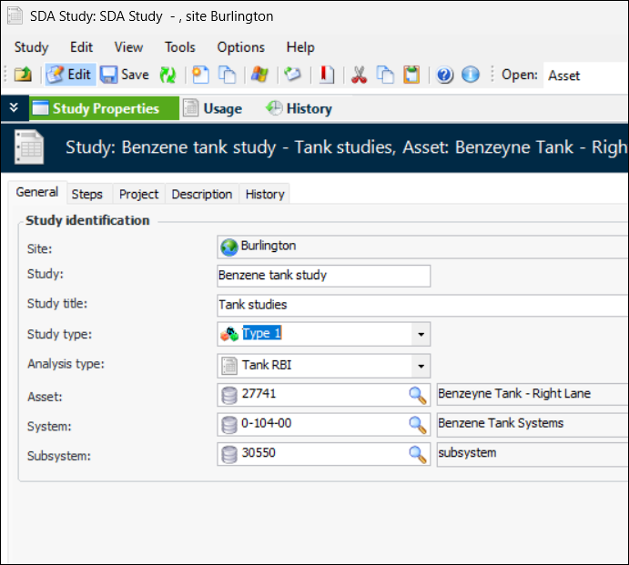
Task: Click magnifier icon beside System 0-104-00
Action: click(x=417, y=423)
